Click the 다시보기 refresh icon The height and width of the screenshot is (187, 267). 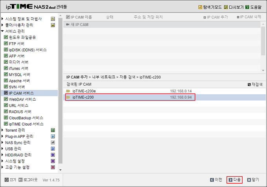[226, 7]
